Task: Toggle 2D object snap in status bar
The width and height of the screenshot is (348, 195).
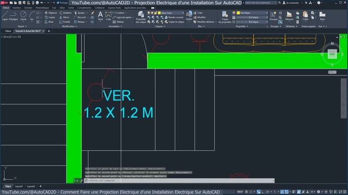Action: [x=287, y=192]
